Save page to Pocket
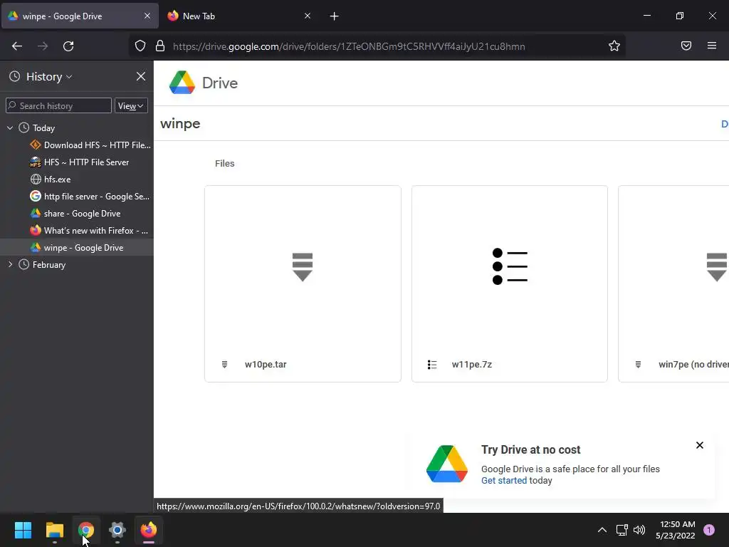The width and height of the screenshot is (729, 547). 686,46
